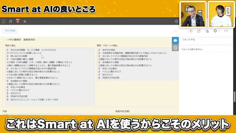Screen dimensions: 236x133
Task: Click the line ⑤ お互いの合意点 in 開発・サポート
Action: [x=107, y=68]
